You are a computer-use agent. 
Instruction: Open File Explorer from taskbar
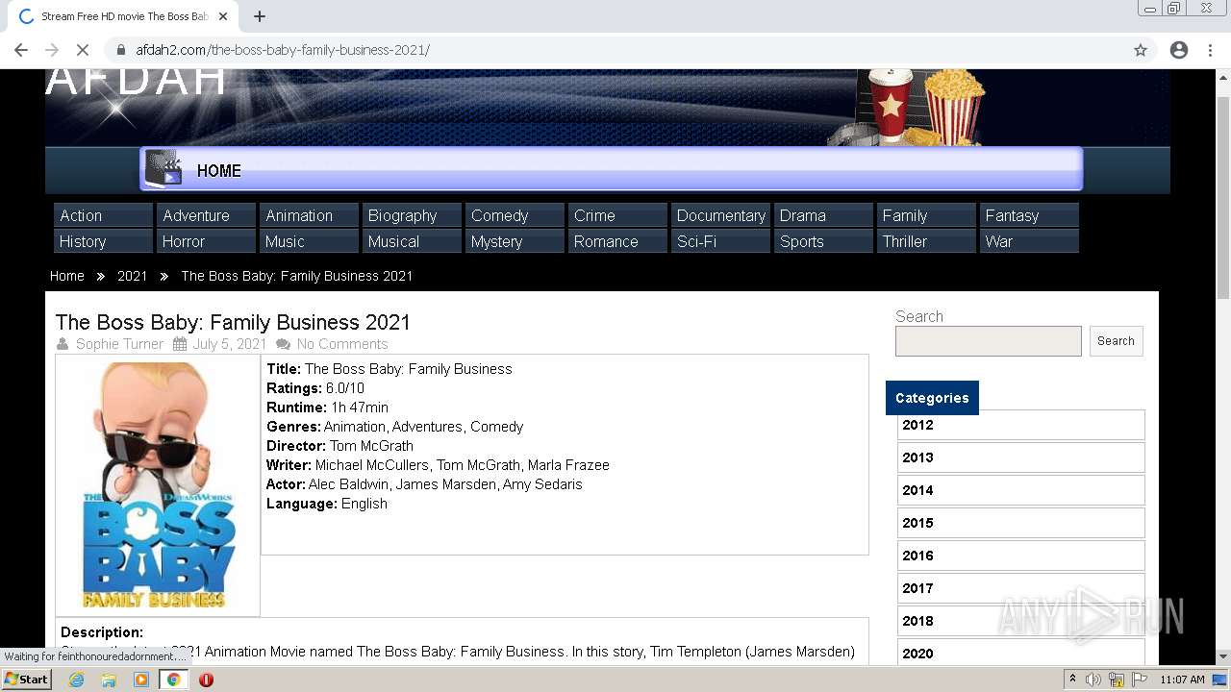click(x=109, y=680)
